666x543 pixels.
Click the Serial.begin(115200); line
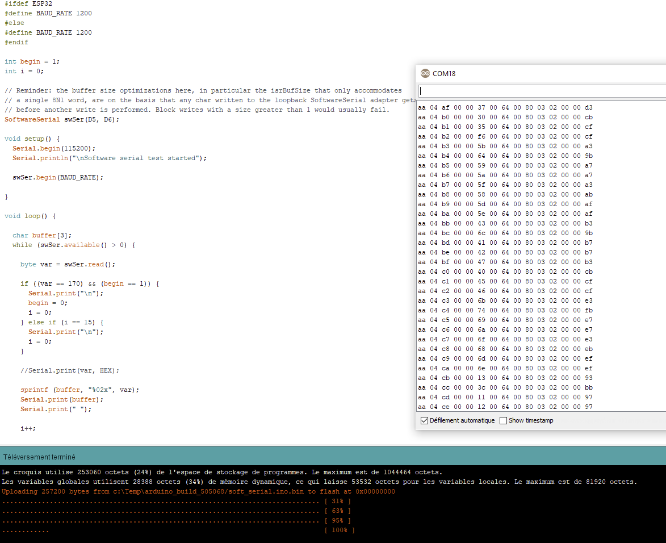54,148
